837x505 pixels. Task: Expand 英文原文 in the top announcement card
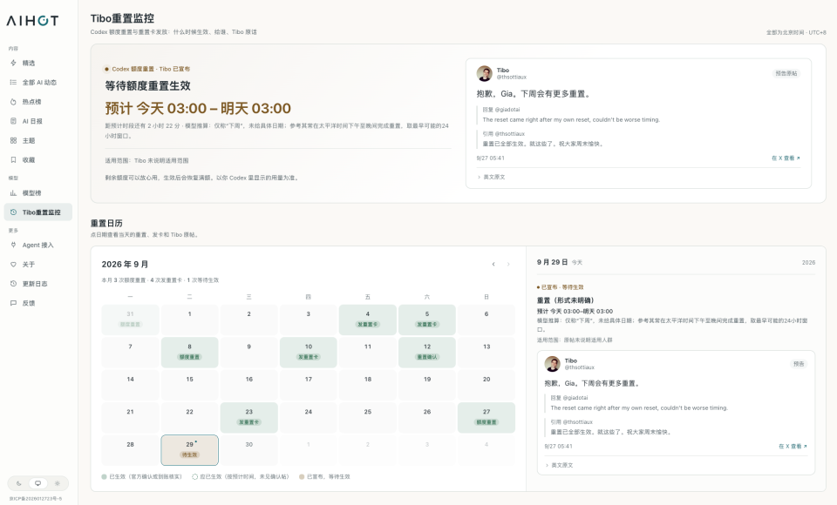pyautogui.click(x=491, y=177)
